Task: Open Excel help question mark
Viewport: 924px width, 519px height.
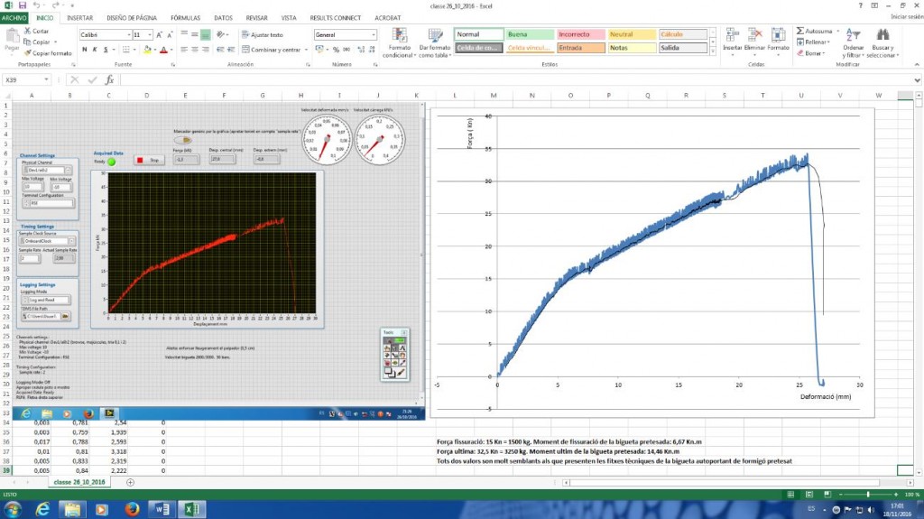Action: click(x=860, y=5)
